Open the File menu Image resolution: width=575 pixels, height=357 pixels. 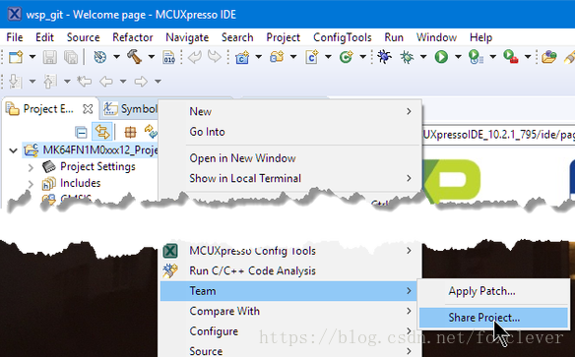click(15, 37)
